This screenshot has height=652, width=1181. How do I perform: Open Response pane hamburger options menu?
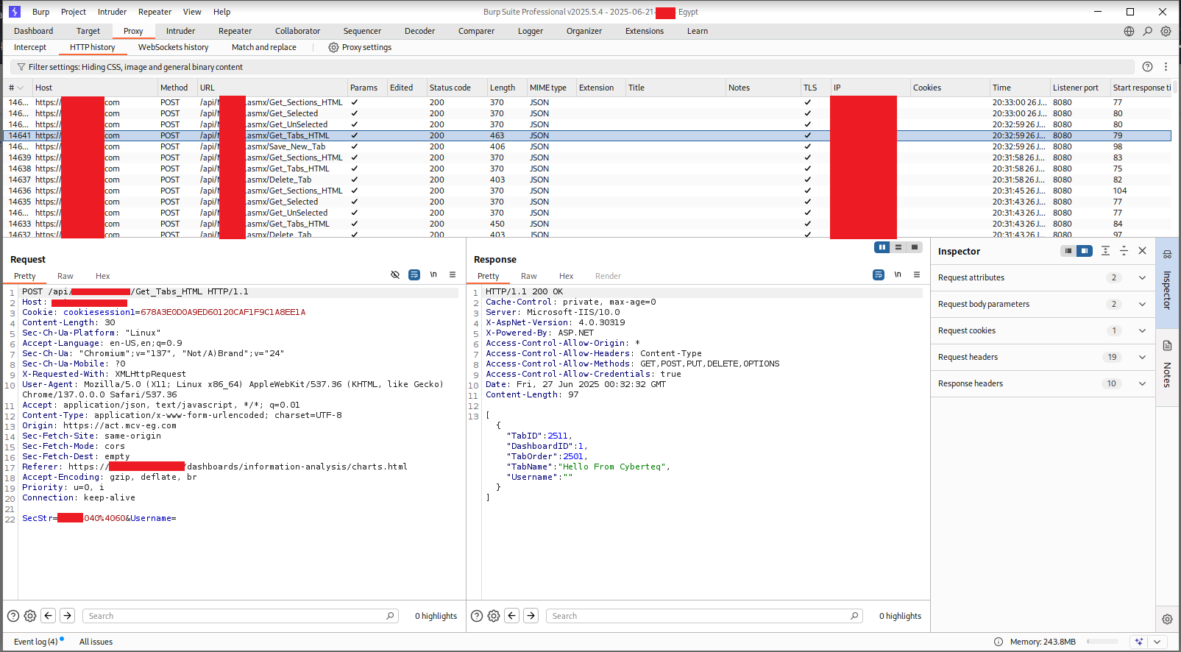(x=917, y=274)
